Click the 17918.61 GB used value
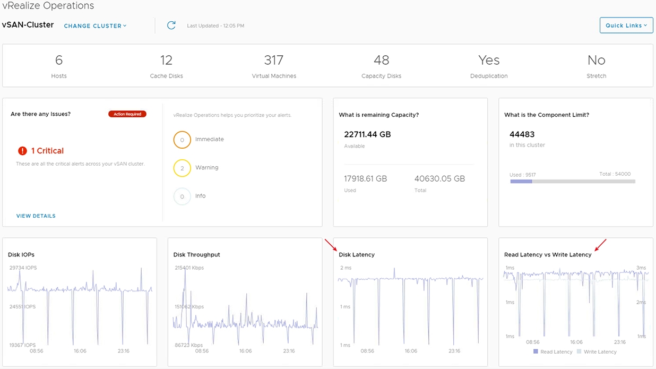 [366, 179]
